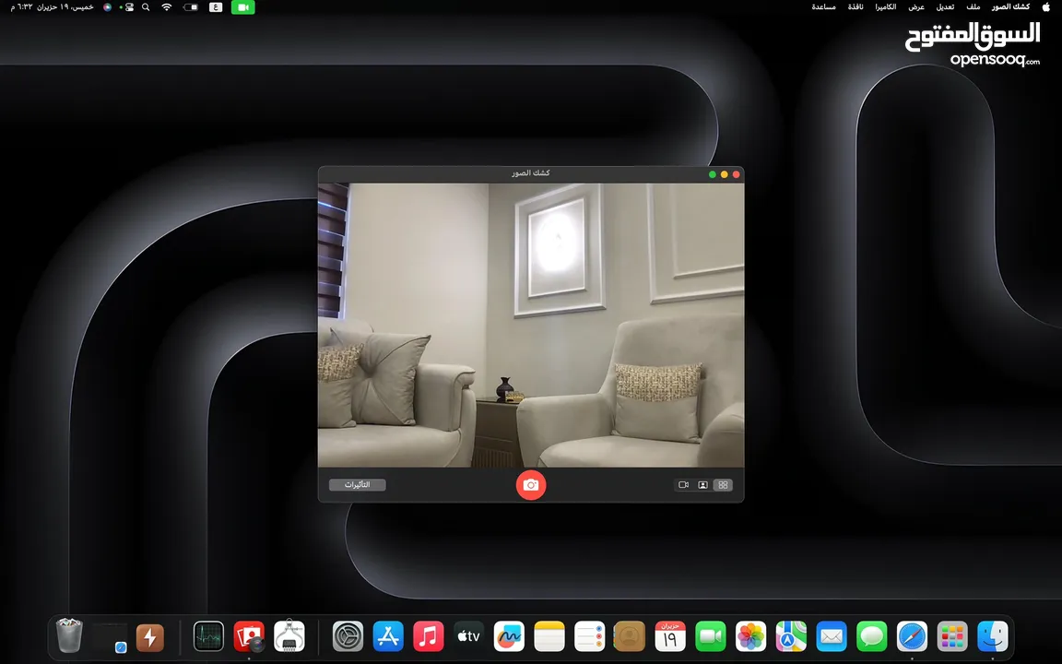Open battery status in menu bar

click(x=191, y=7)
